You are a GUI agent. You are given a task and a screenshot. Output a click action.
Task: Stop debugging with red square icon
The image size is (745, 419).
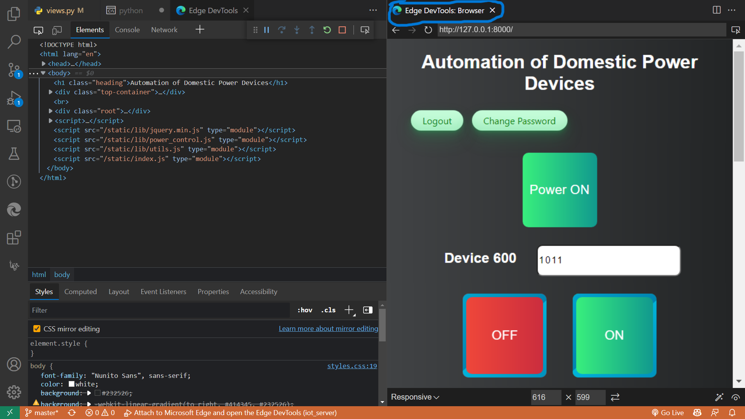coord(342,30)
